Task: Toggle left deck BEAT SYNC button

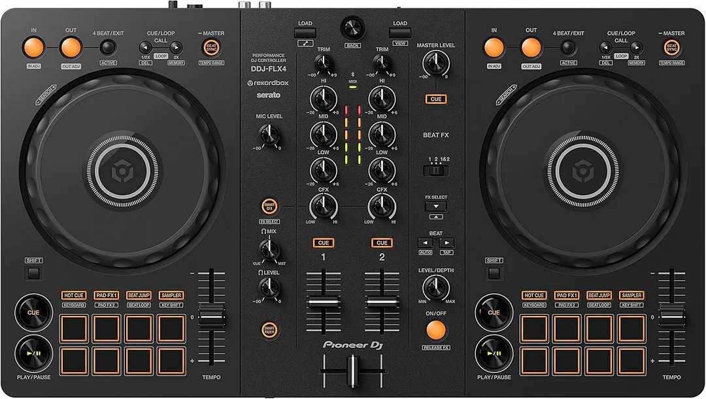Action: click(211, 48)
